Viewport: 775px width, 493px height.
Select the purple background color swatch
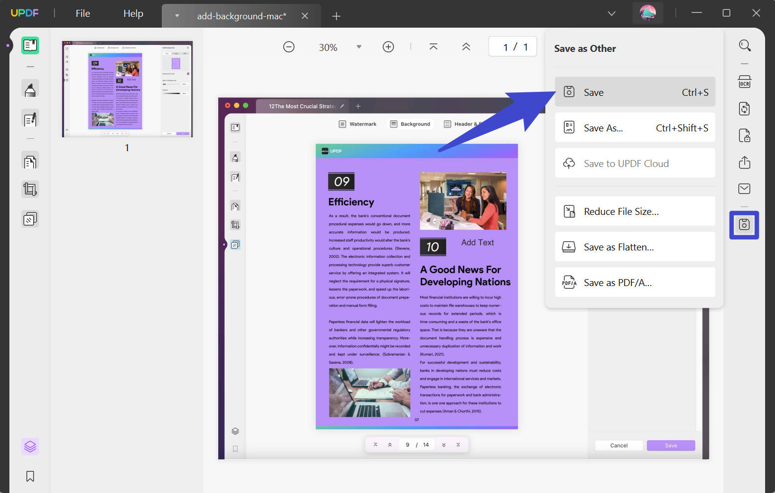[176, 62]
